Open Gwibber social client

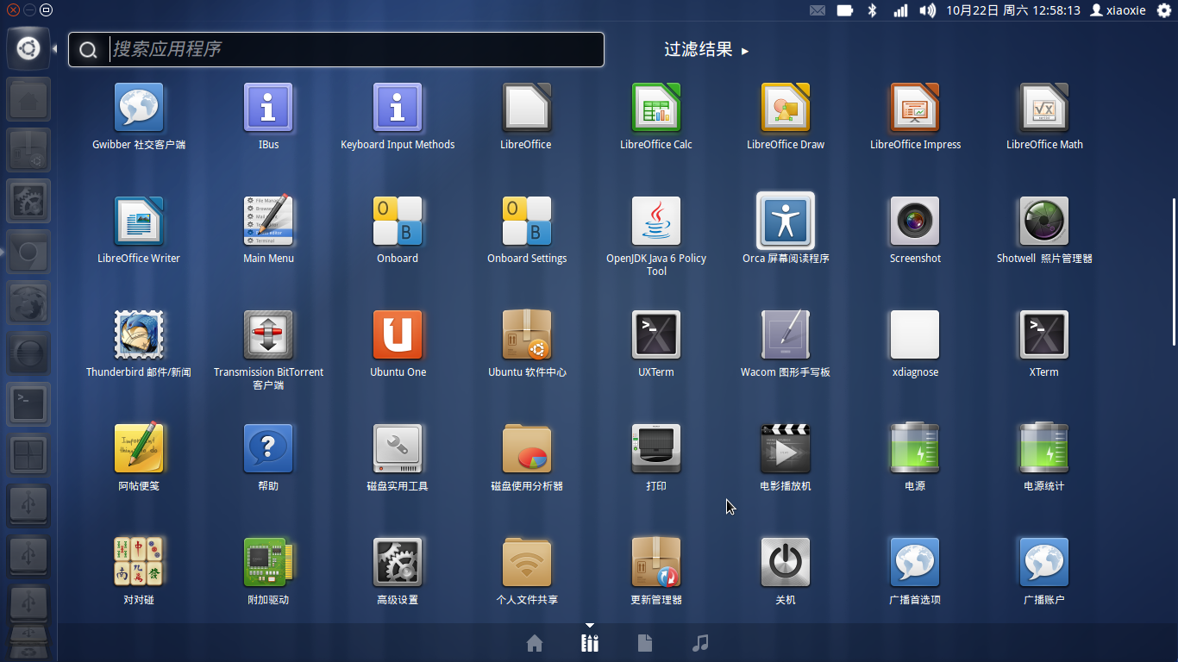[x=139, y=108]
